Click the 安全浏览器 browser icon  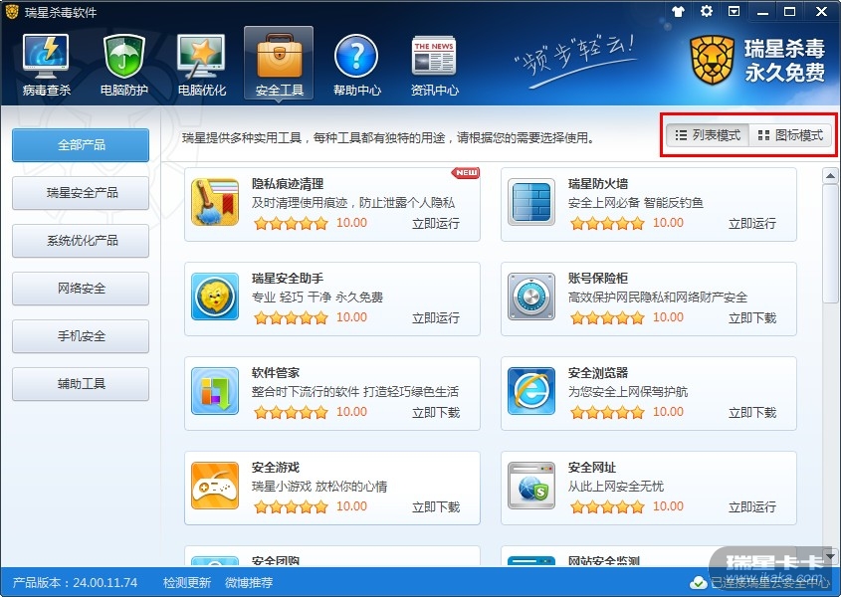pos(531,391)
